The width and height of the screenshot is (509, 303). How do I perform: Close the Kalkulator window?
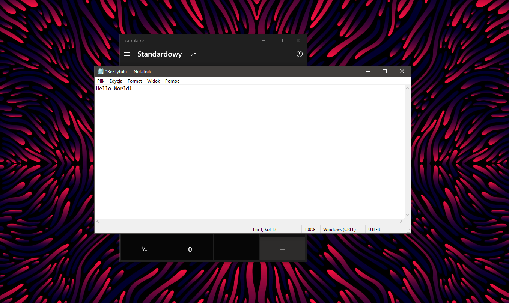(298, 40)
